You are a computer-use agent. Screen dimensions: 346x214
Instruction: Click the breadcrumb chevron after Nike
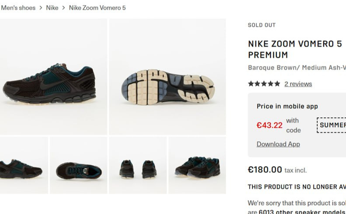tap(63, 8)
